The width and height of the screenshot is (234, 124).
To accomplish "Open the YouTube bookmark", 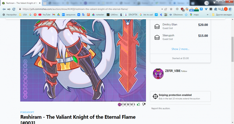I will point(44,15).
